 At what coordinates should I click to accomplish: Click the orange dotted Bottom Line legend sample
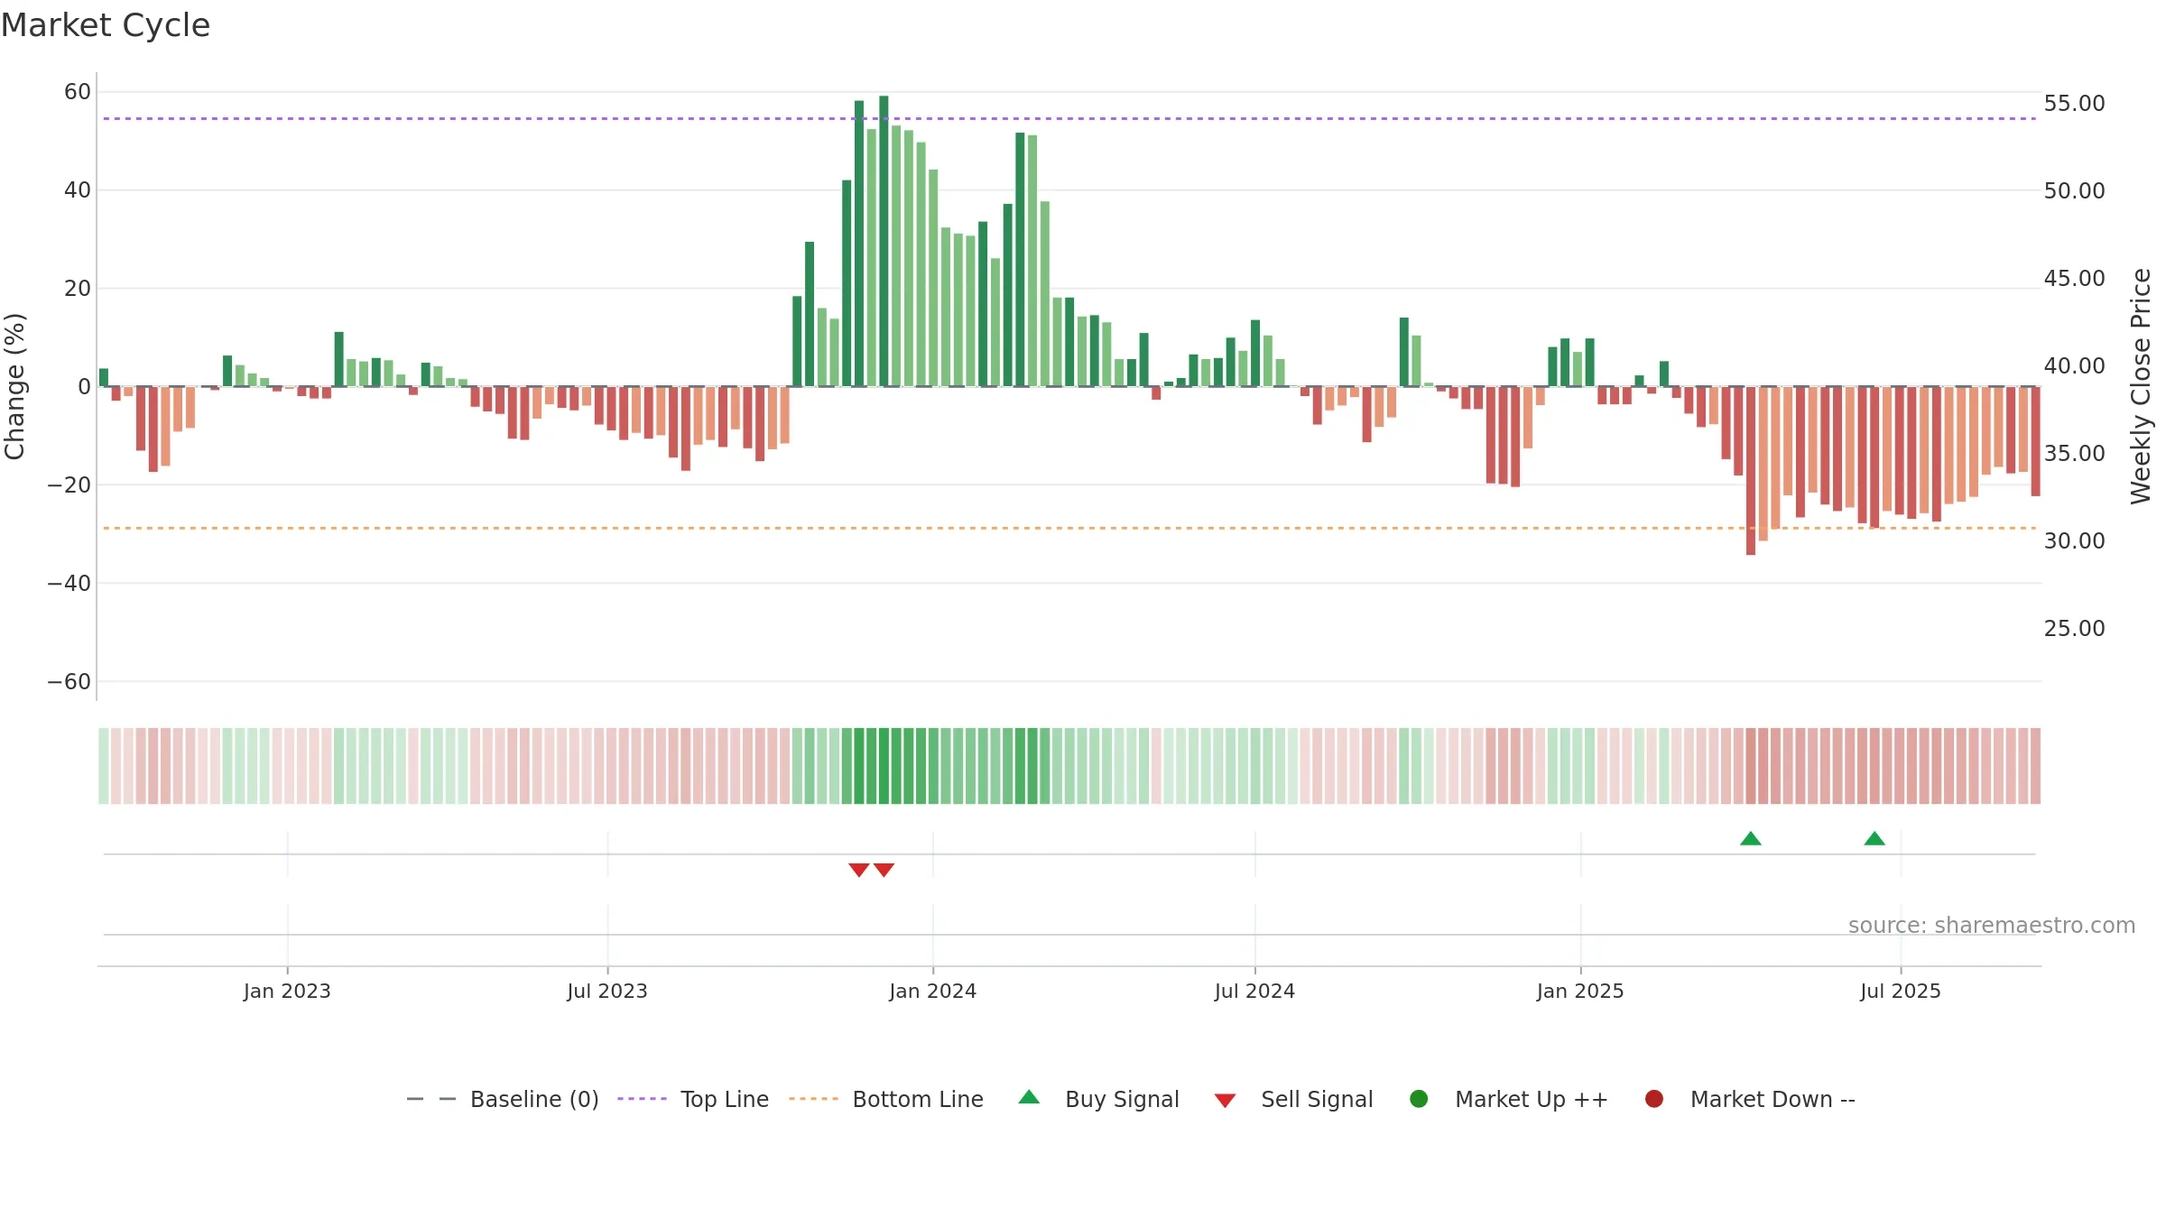[x=813, y=1099]
